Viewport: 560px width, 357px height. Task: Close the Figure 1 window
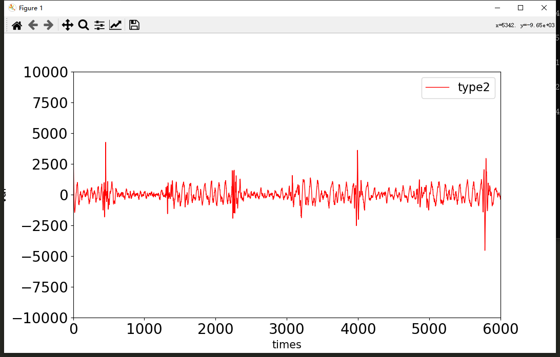[544, 8]
